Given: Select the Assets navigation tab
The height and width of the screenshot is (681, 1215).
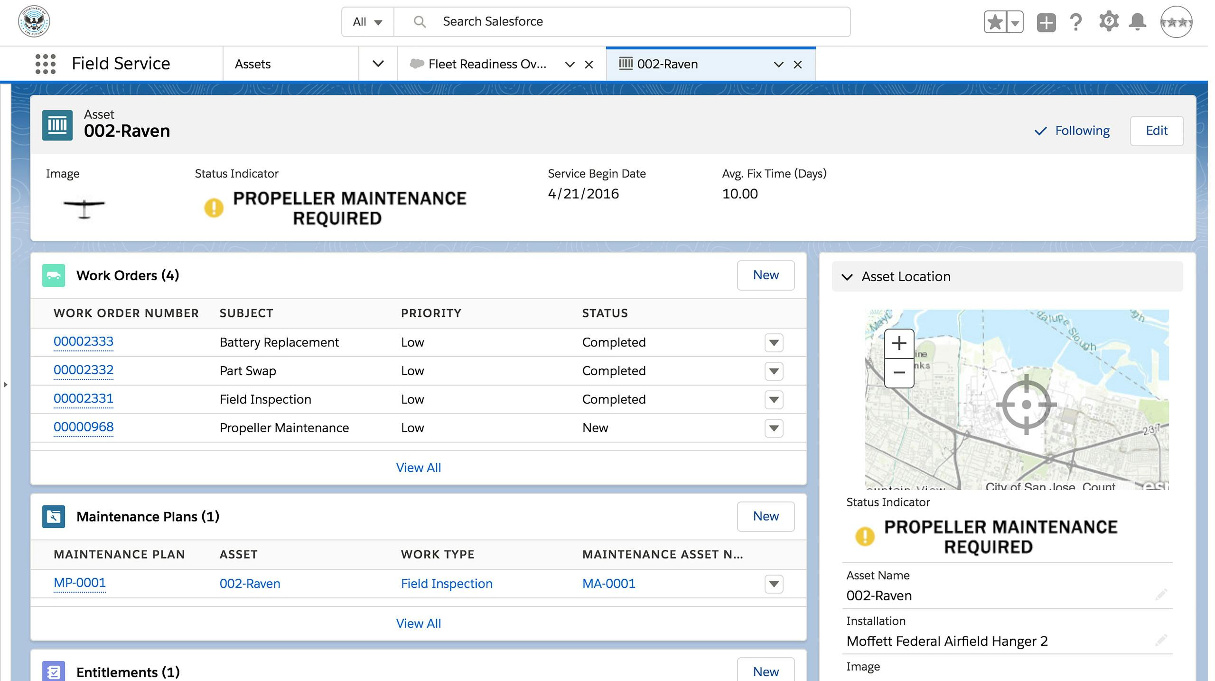Looking at the screenshot, I should click(x=290, y=64).
